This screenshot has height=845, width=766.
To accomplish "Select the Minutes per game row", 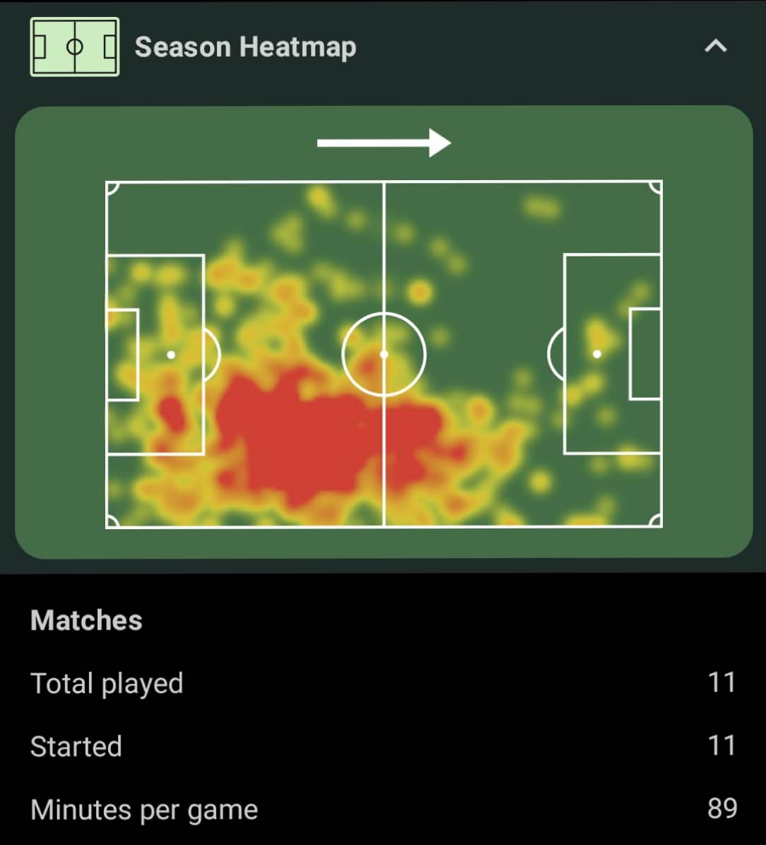I will 383,809.
